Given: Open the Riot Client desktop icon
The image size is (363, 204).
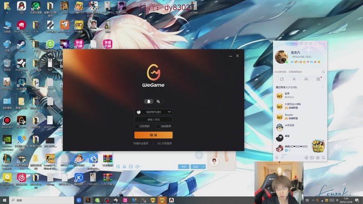Looking at the screenshot, I should [x=21, y=28].
